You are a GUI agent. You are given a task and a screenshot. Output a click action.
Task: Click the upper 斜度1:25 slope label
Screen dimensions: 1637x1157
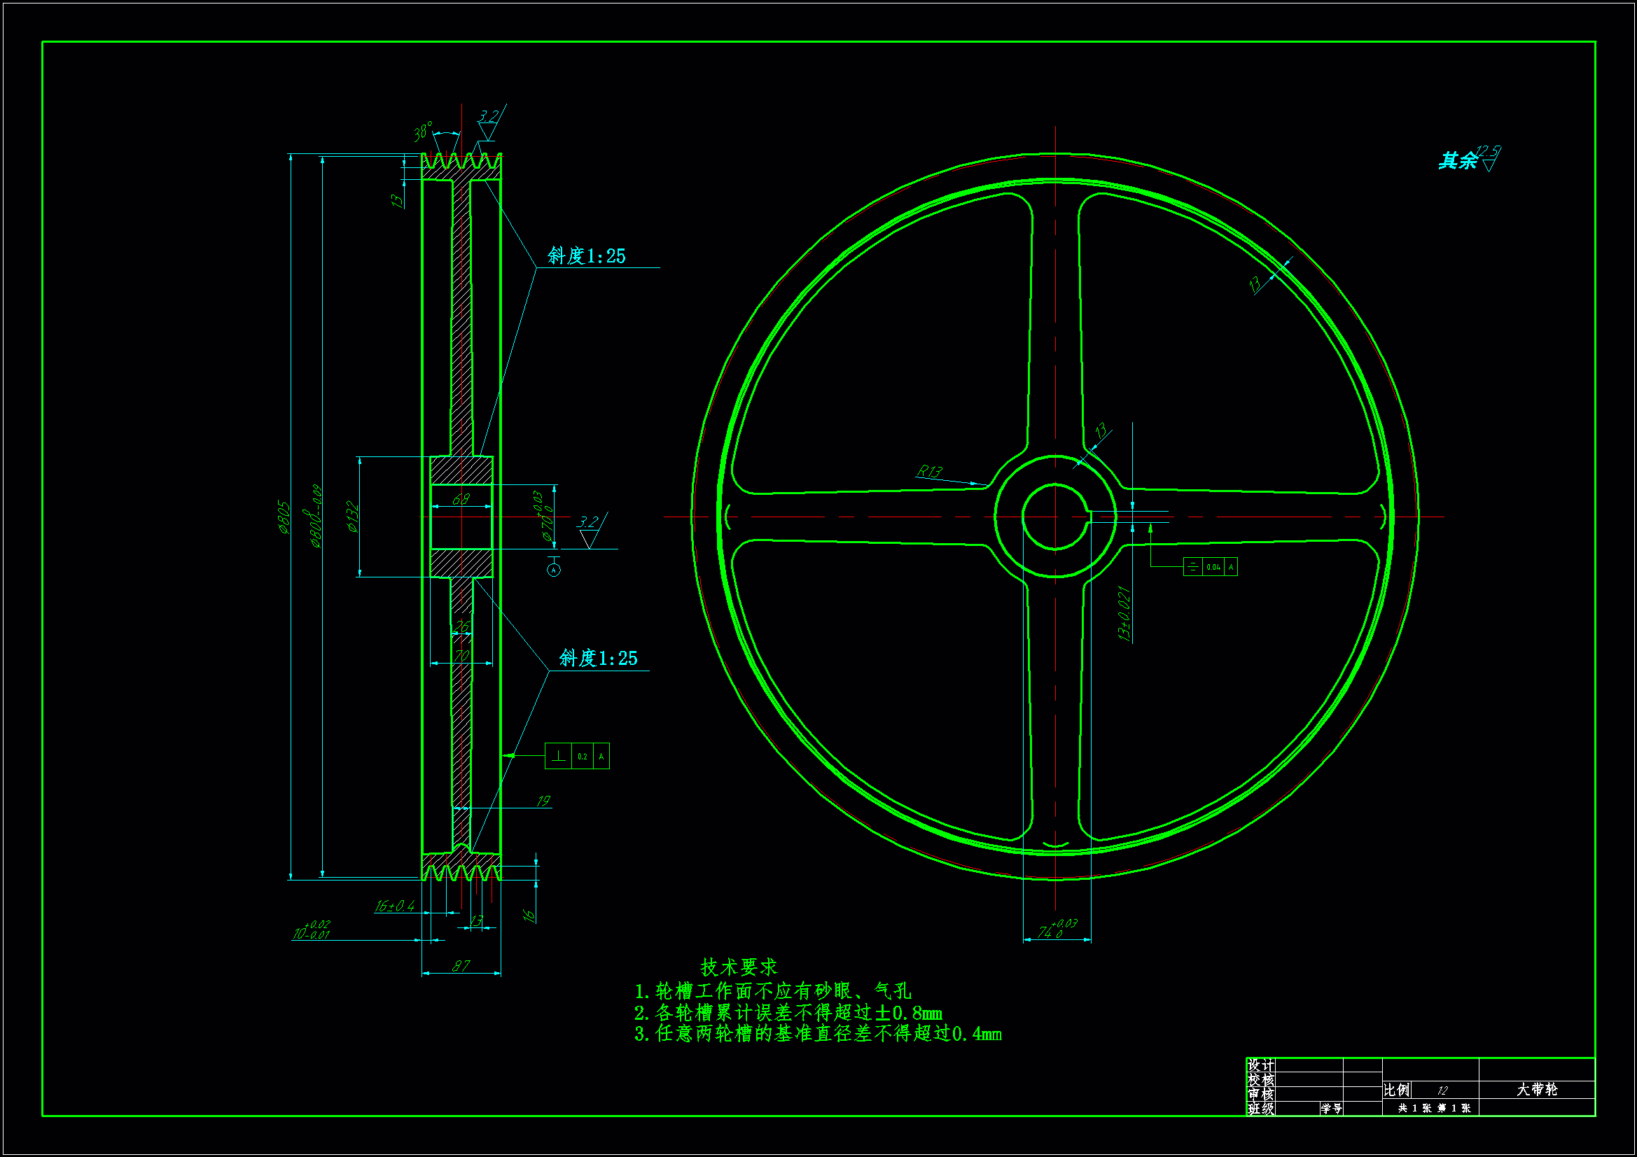pyautogui.click(x=586, y=256)
